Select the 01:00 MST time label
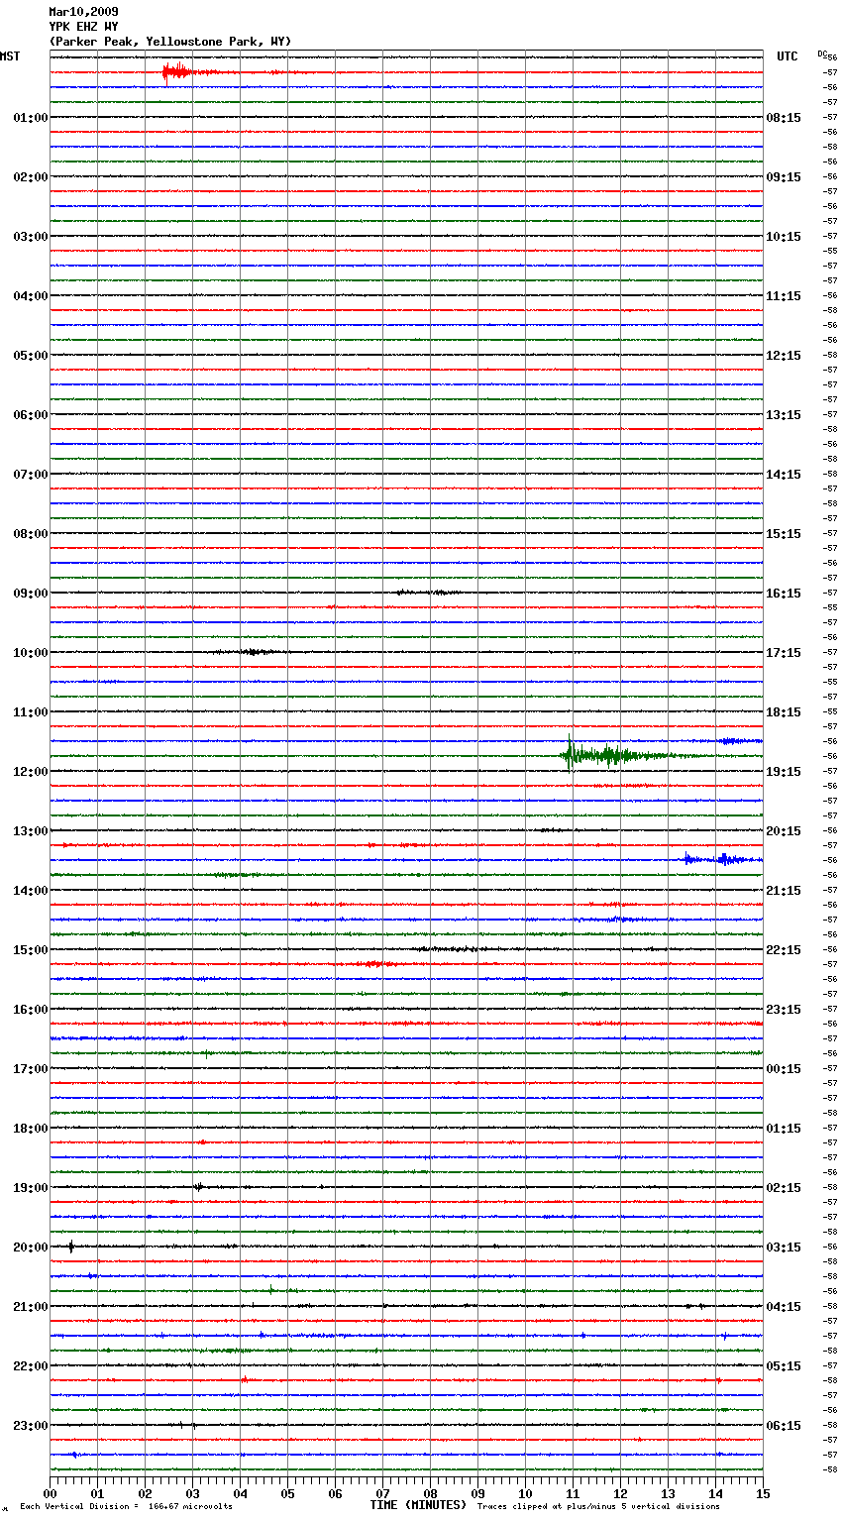Viewport: 842px width, 1520px height. coord(31,118)
